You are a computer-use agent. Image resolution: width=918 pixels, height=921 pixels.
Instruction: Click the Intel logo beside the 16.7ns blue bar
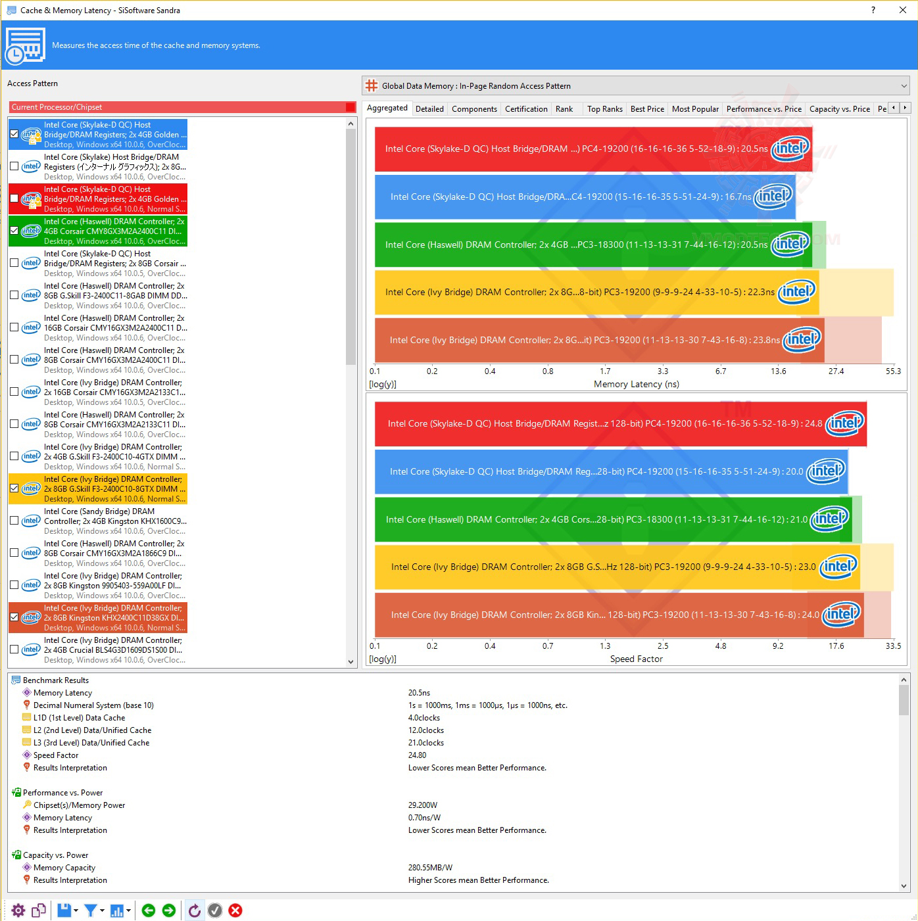point(773,196)
